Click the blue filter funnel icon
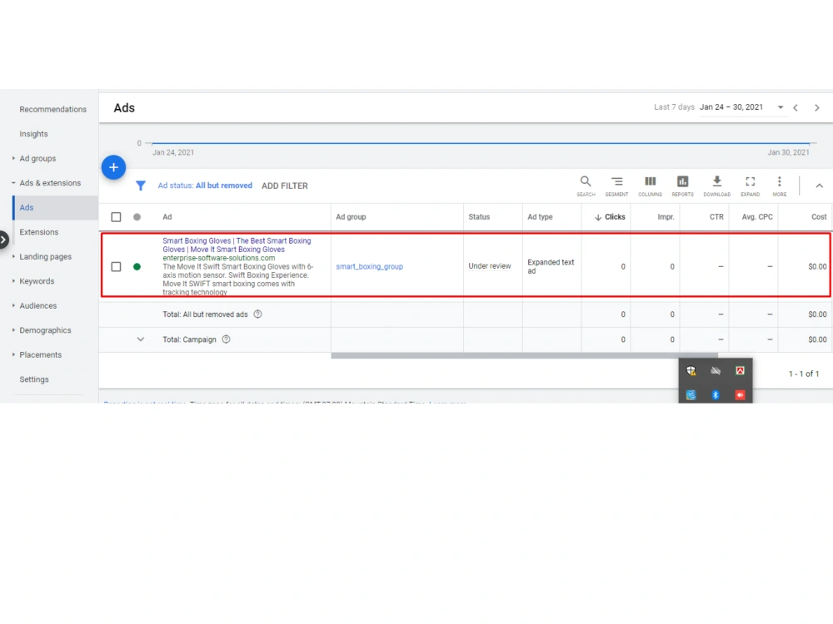This screenshot has height=624, width=833. pyautogui.click(x=140, y=186)
